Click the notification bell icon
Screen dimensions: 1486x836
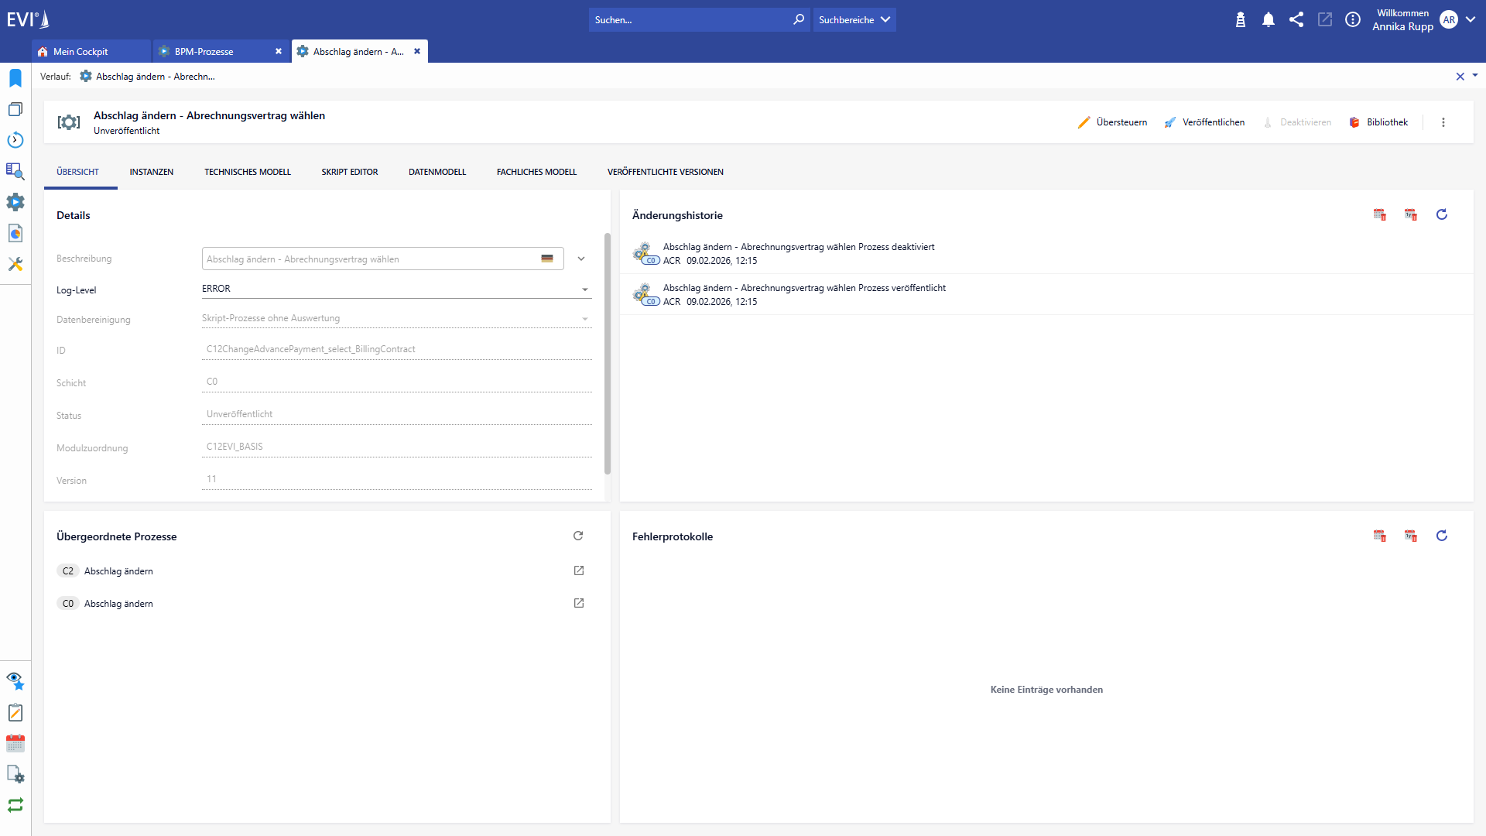pyautogui.click(x=1268, y=20)
